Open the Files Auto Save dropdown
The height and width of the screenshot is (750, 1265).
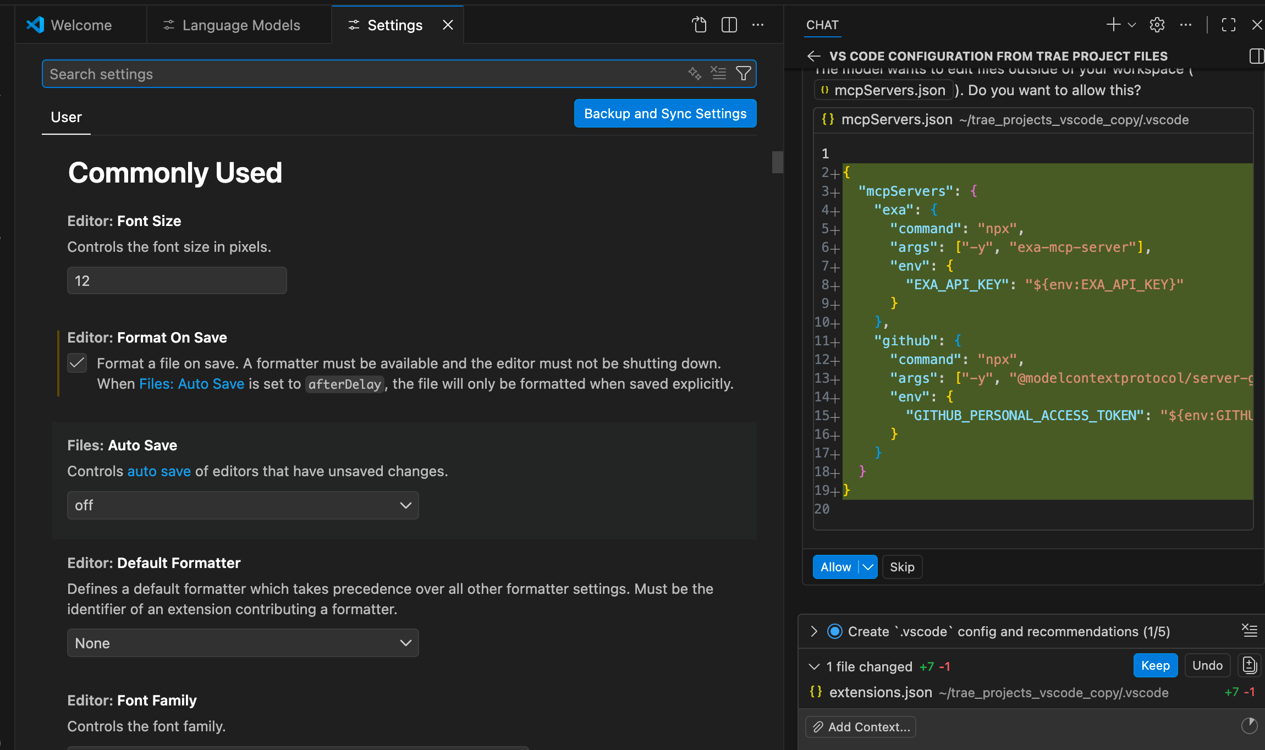click(x=243, y=505)
